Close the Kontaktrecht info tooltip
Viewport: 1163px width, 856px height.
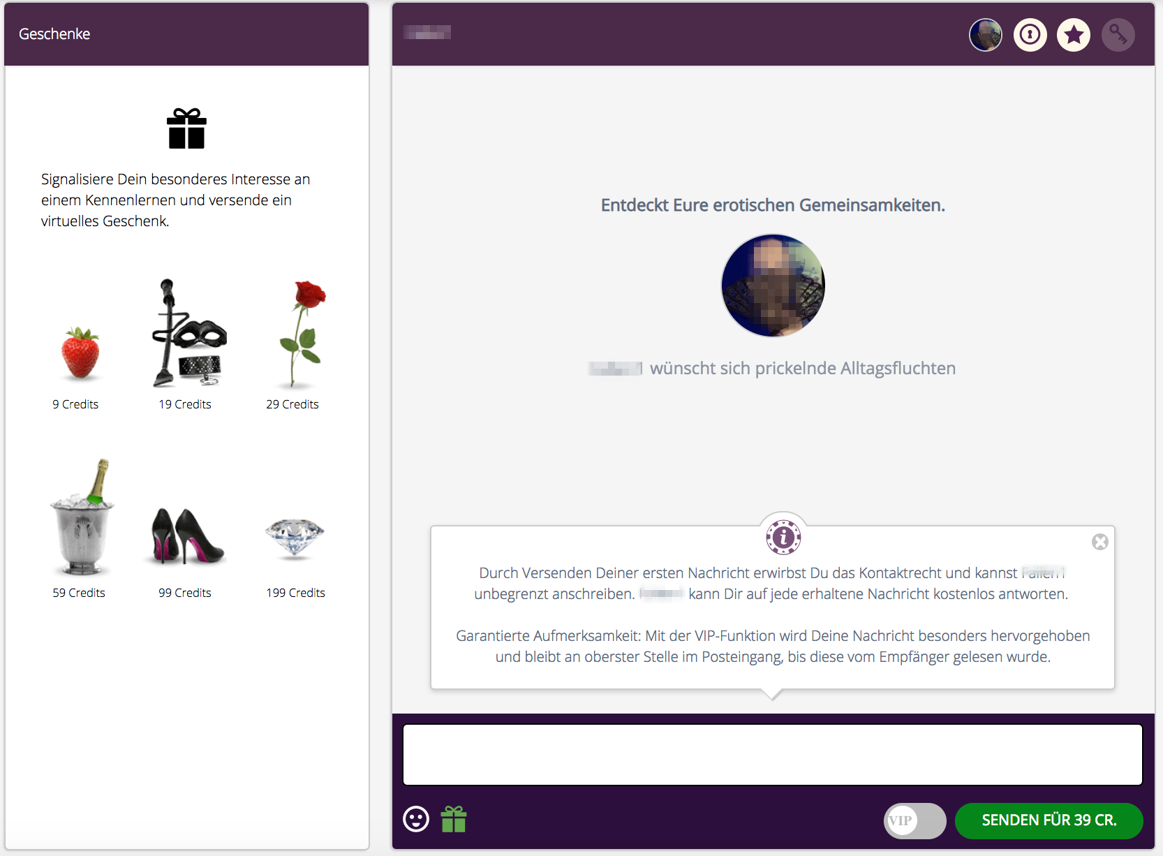coord(1100,542)
